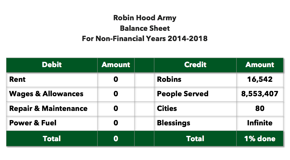Click the Rent amount cell showing 0

click(x=116, y=80)
